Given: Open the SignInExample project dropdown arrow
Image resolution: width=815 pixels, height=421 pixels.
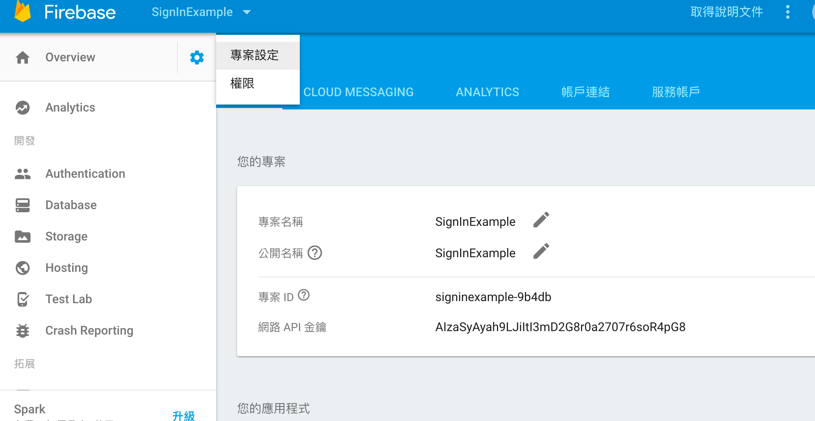Looking at the screenshot, I should point(247,12).
